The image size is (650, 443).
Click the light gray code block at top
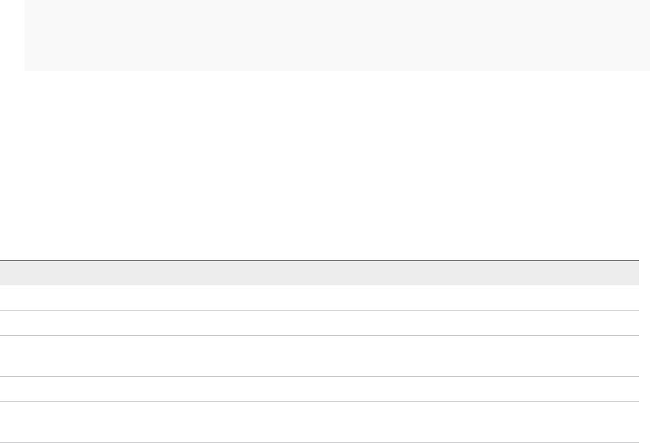(337, 34)
